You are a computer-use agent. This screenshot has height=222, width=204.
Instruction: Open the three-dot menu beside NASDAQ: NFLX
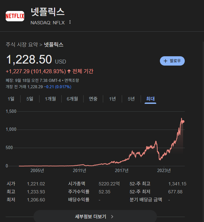click(70, 22)
